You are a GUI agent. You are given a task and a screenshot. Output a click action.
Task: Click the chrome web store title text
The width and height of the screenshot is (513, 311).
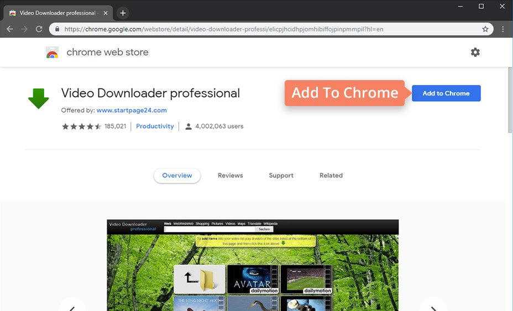(107, 52)
